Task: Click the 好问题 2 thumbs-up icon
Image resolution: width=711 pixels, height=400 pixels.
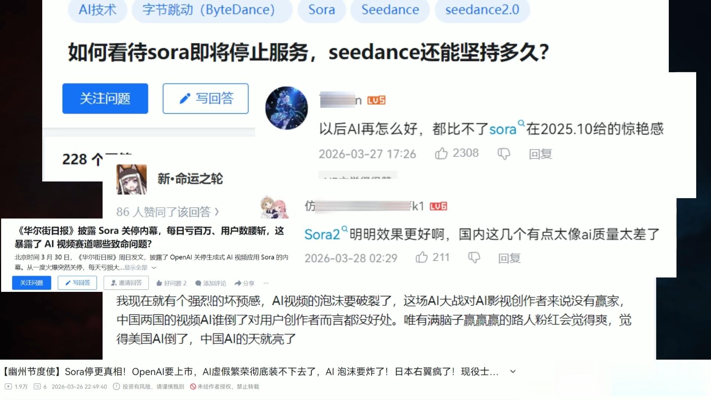Action: (x=159, y=283)
